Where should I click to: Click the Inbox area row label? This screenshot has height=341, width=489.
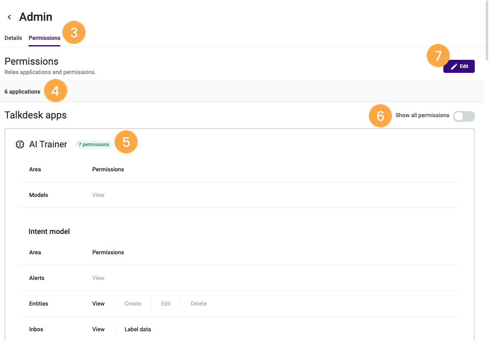(36, 329)
